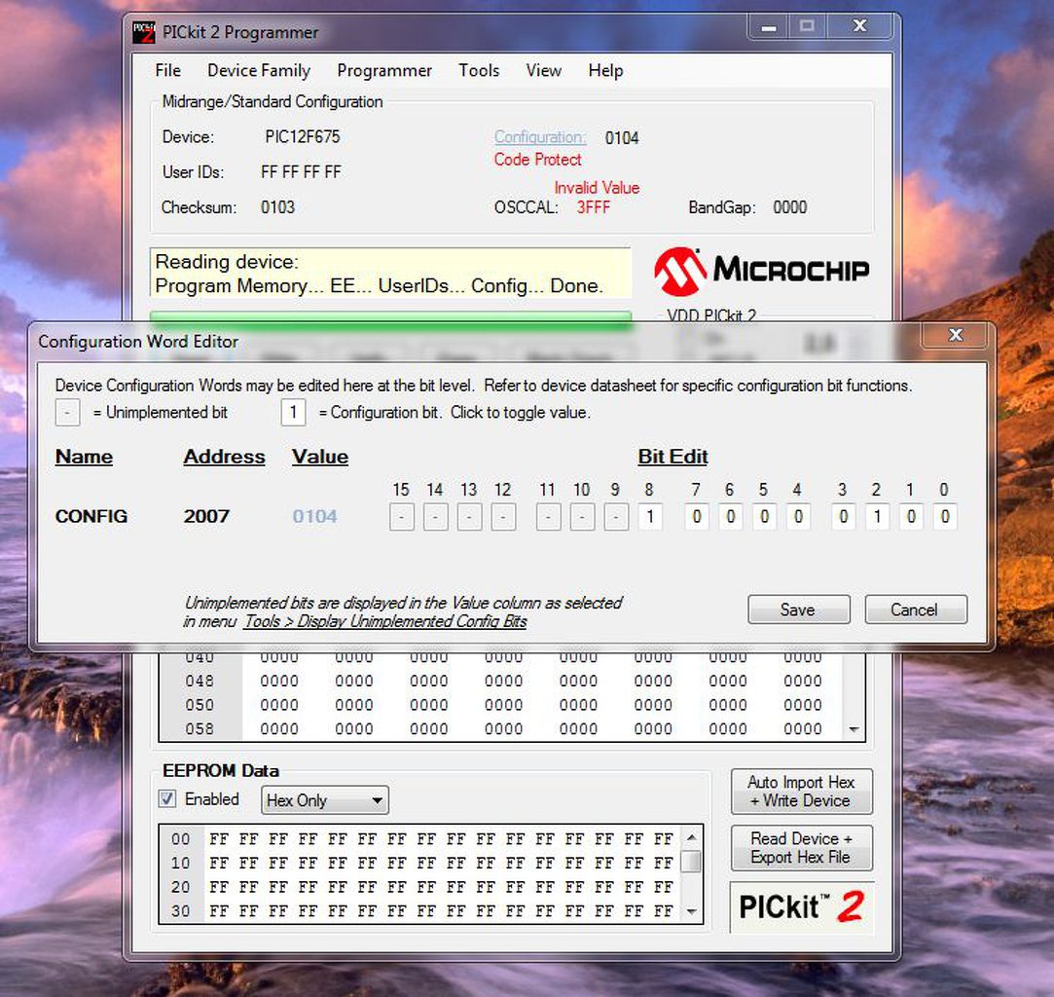Click the EEPROM scrollbar thumb
Screen dimensions: 1054x997
[x=691, y=862]
